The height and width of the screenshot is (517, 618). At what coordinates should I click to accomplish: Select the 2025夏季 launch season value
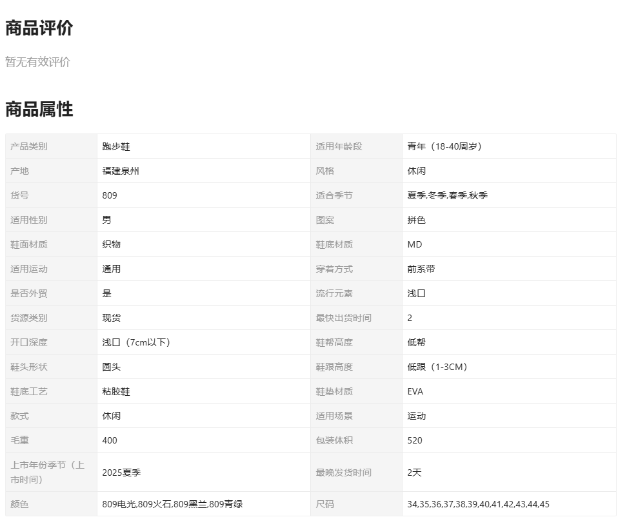point(121,473)
